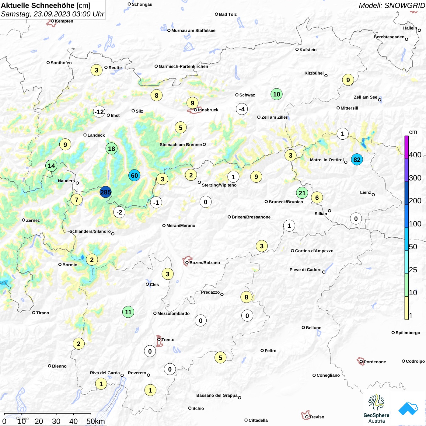Pick the green 14 station above Nauders
The height and width of the screenshot is (426, 426).
(51, 166)
